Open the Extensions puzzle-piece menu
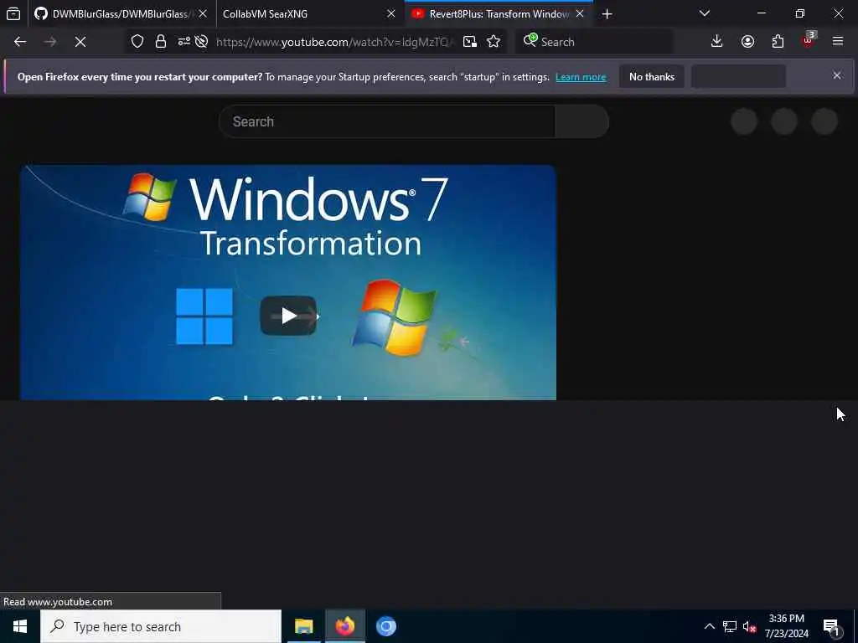This screenshot has width=858, height=643. coord(778,42)
